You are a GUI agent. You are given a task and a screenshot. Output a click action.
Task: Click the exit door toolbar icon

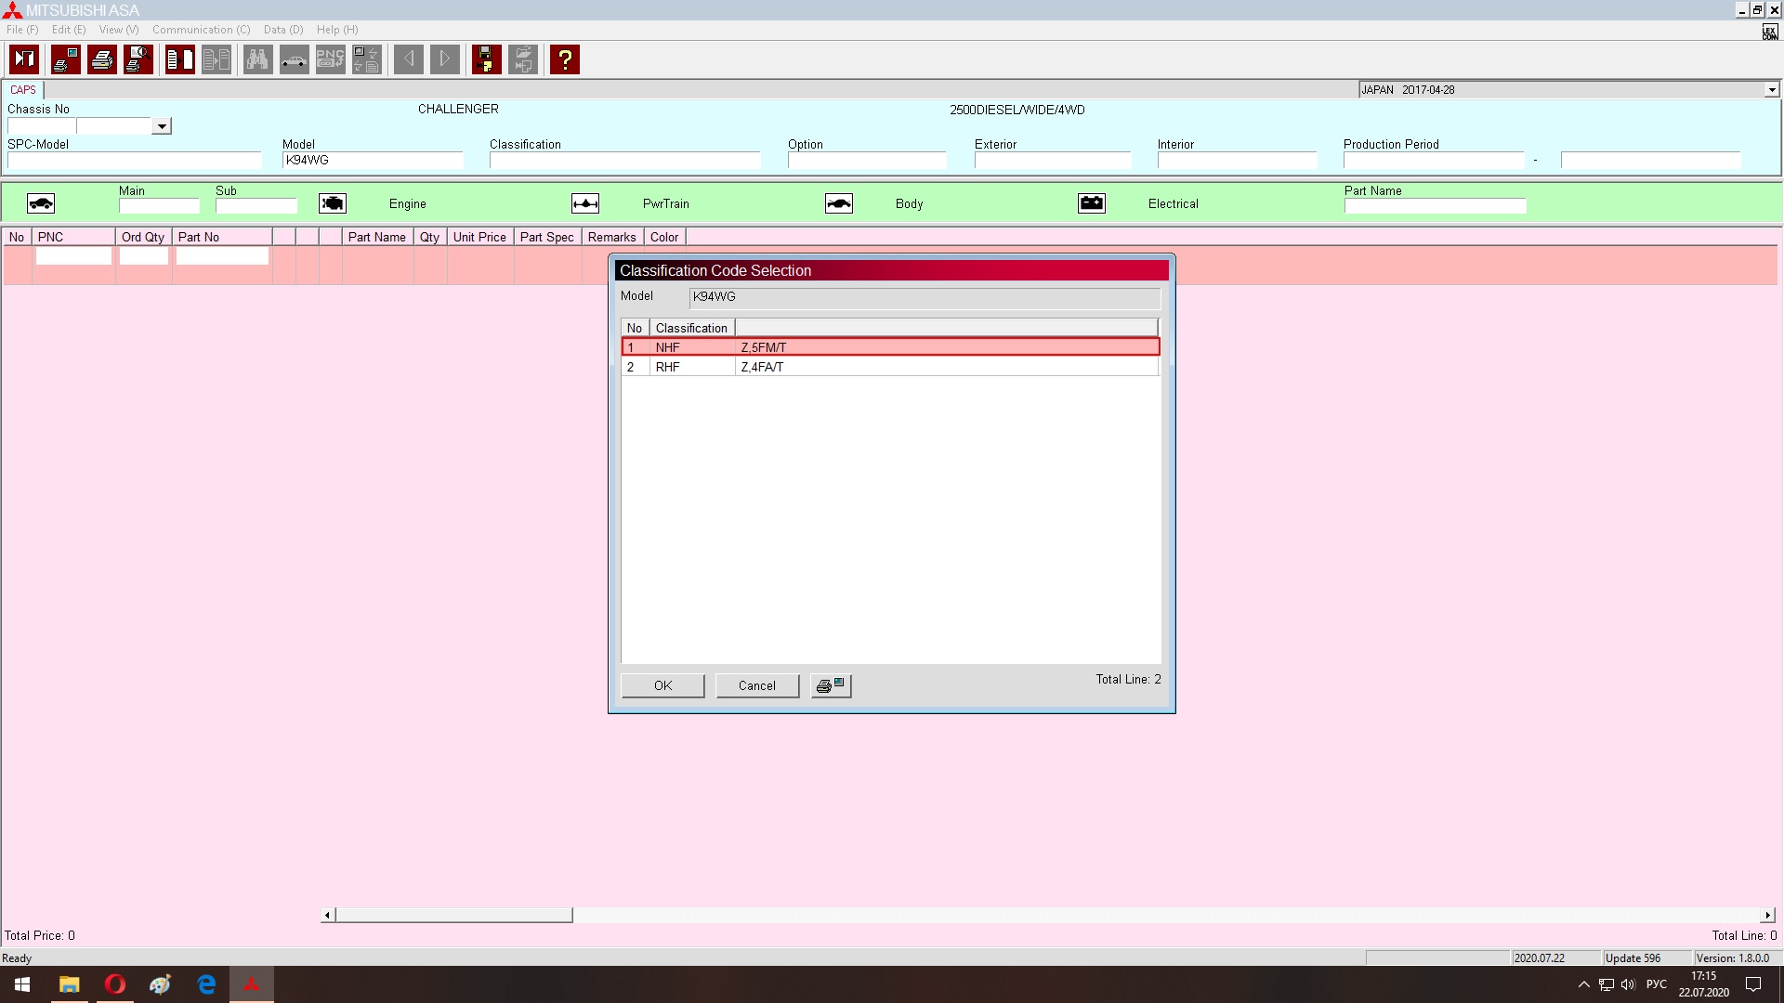[24, 59]
